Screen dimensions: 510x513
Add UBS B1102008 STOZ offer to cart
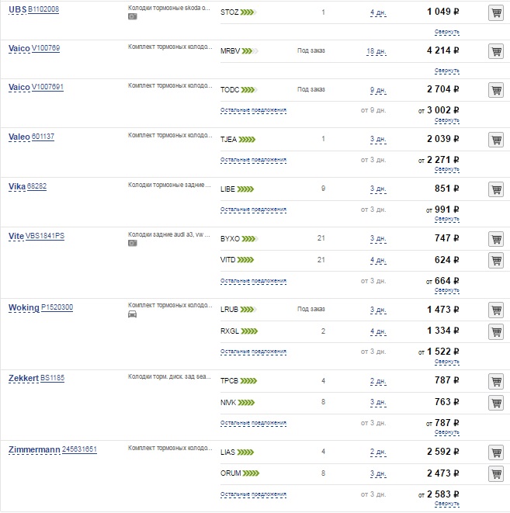click(x=496, y=12)
